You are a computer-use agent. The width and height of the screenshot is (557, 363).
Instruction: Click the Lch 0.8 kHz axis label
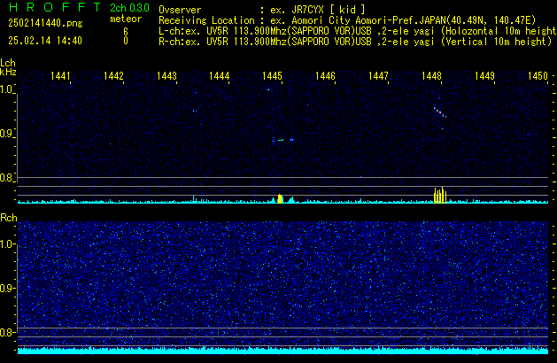coord(7,178)
